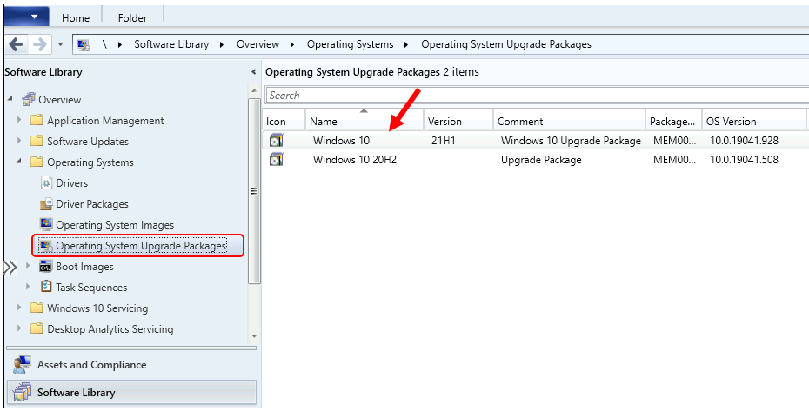Click the 21H1 version cell
Screen dimensions: 809x411
tap(443, 140)
